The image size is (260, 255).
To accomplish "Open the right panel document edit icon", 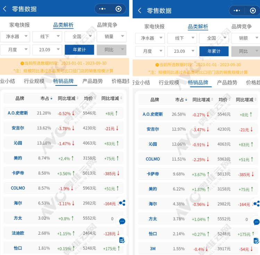I will click(257, 241).
